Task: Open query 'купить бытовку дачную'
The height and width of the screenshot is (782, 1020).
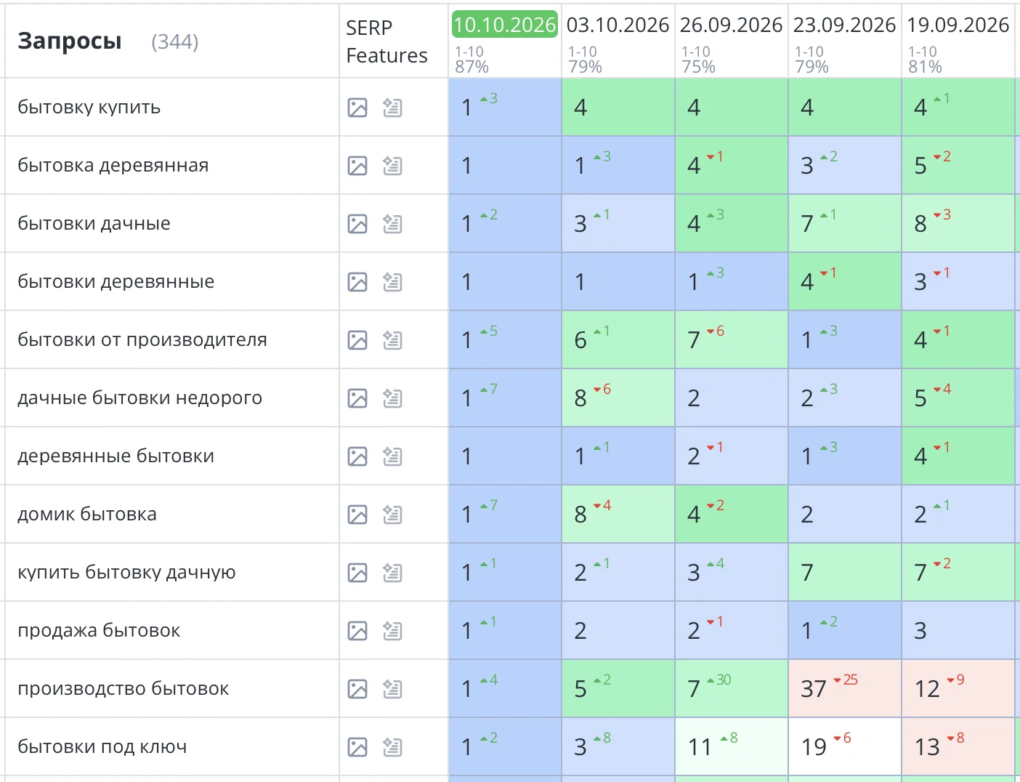Action: click(126, 573)
